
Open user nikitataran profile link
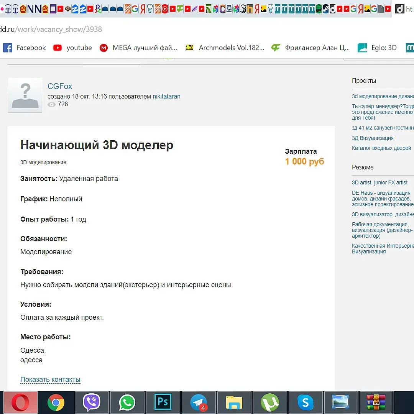167,96
